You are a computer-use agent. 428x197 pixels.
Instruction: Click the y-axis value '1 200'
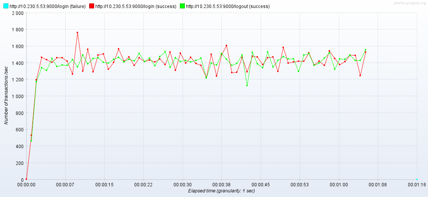(18, 80)
